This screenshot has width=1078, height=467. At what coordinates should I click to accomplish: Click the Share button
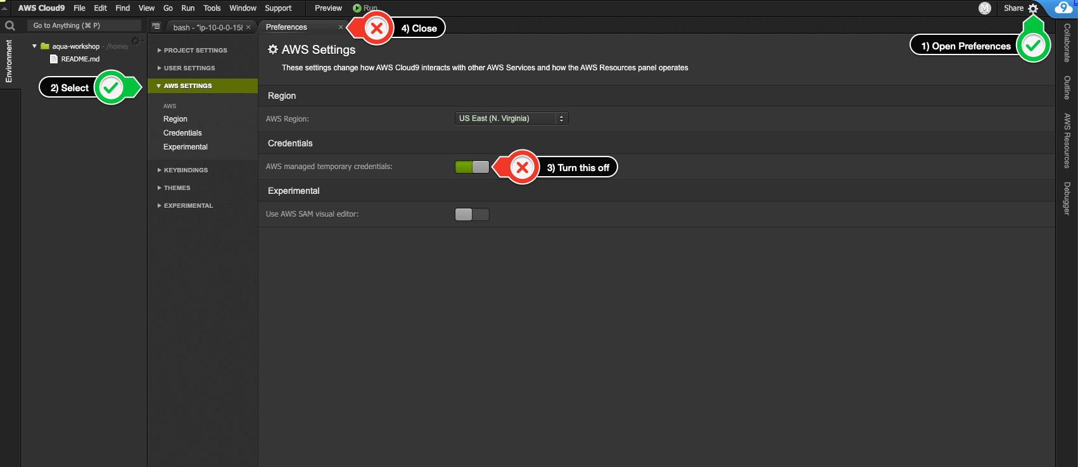click(x=1013, y=8)
